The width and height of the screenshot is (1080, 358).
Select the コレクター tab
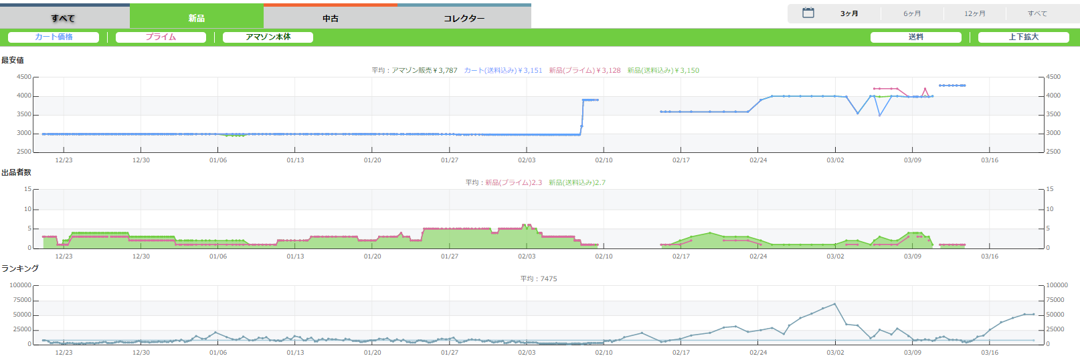[464, 18]
